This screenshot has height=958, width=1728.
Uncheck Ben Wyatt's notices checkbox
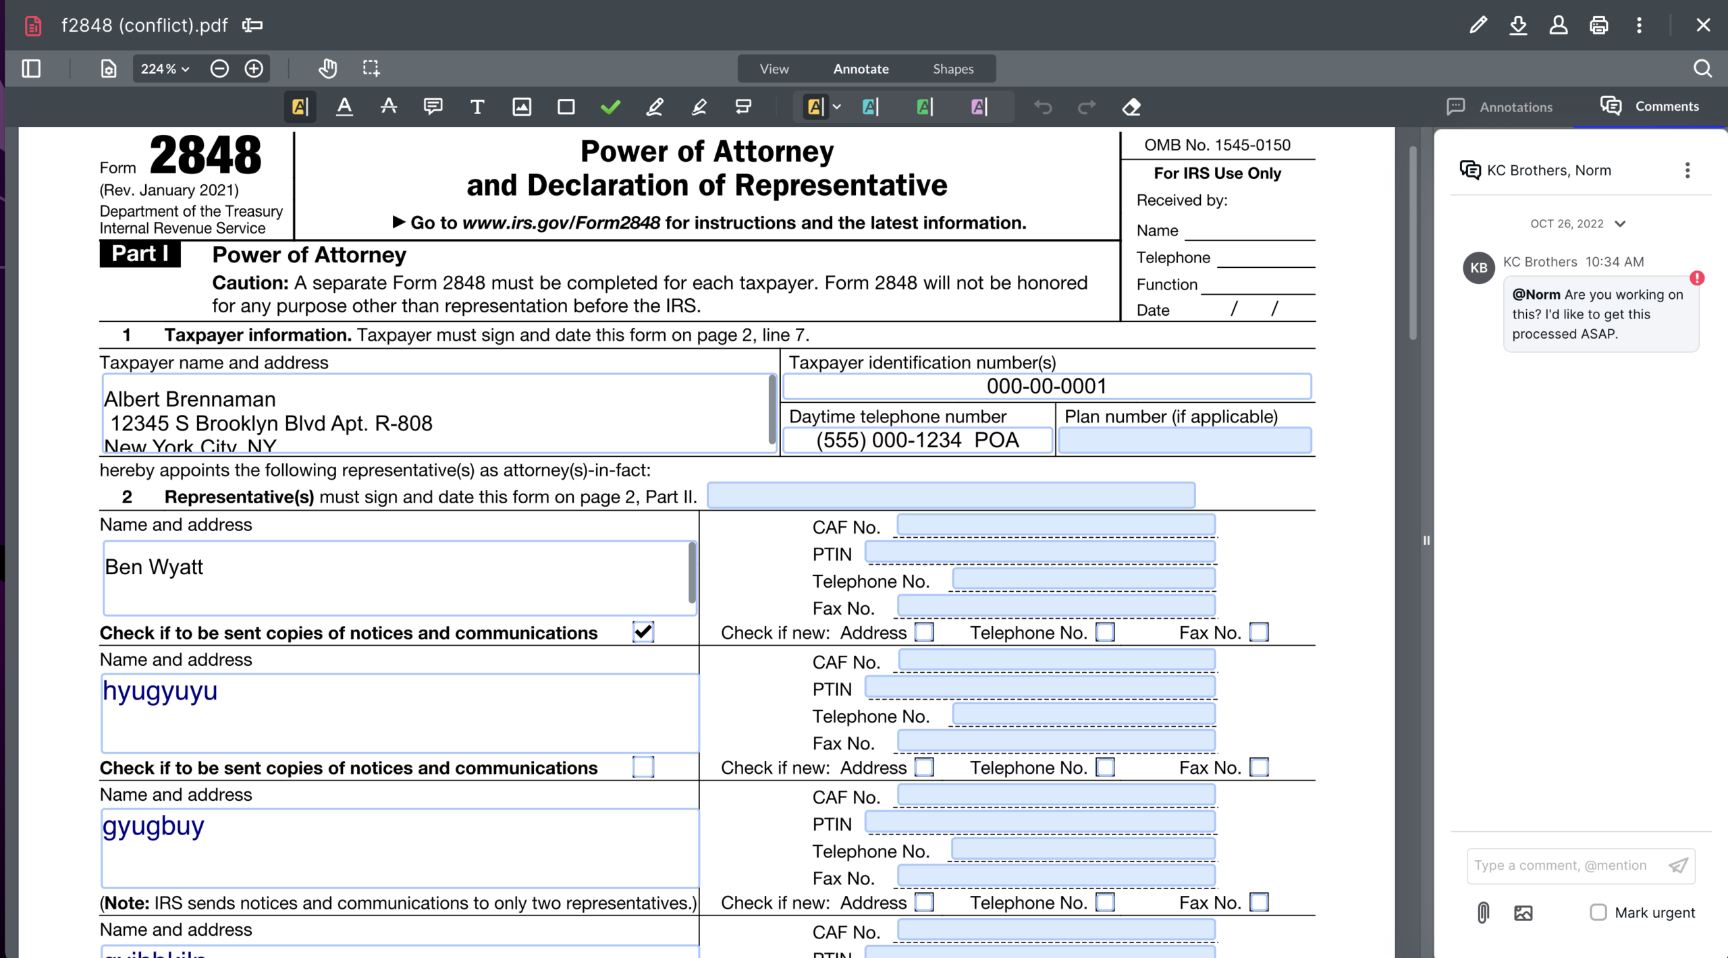643,632
